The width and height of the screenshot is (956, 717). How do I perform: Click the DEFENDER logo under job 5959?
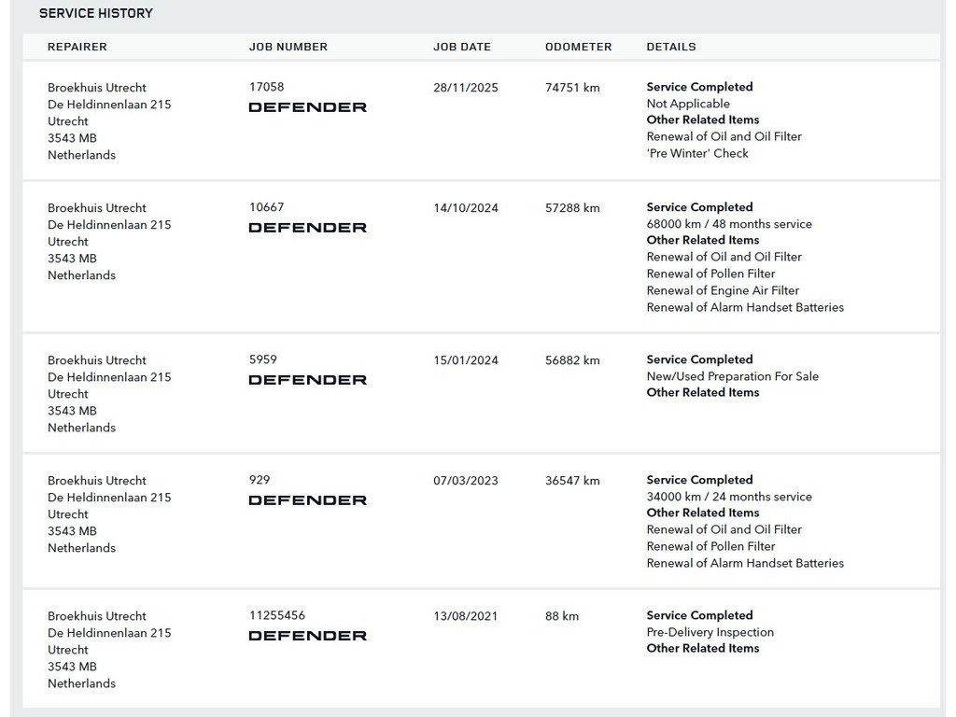pyautogui.click(x=307, y=380)
